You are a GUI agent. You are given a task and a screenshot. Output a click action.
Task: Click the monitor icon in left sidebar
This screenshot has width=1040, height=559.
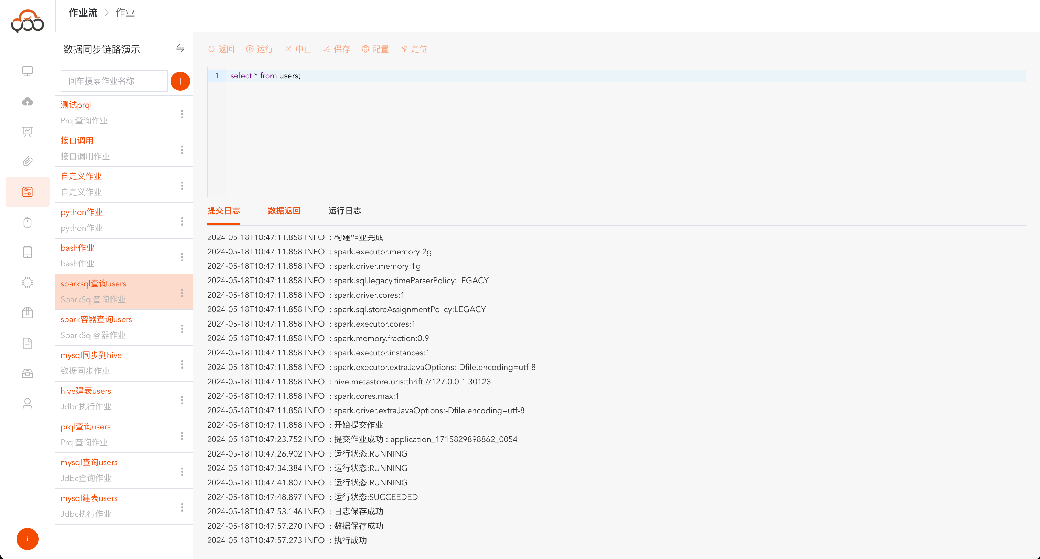tap(28, 71)
